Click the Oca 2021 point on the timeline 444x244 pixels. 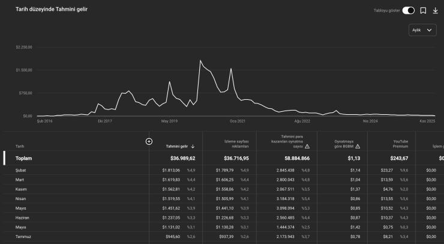(238, 121)
